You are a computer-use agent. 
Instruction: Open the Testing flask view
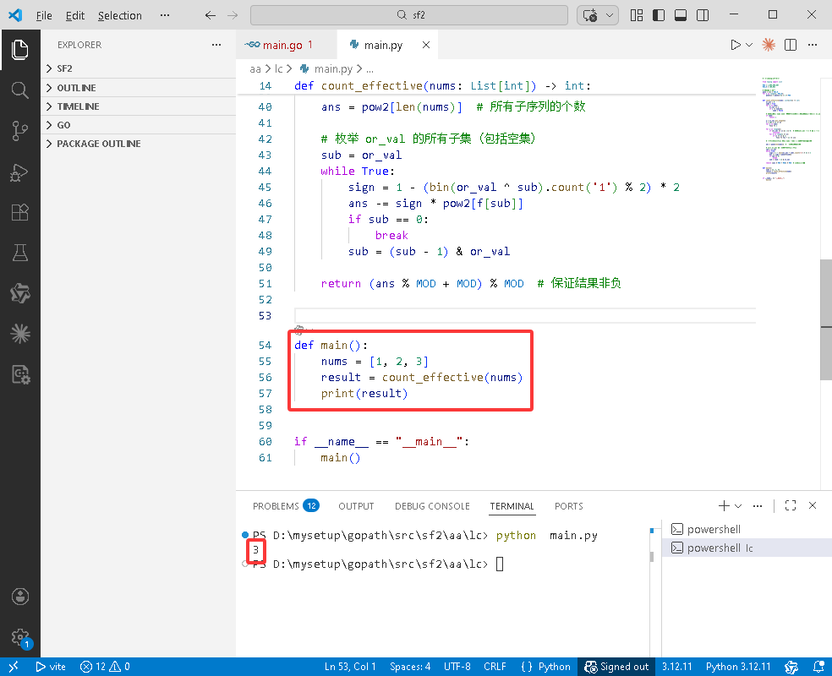click(x=19, y=253)
